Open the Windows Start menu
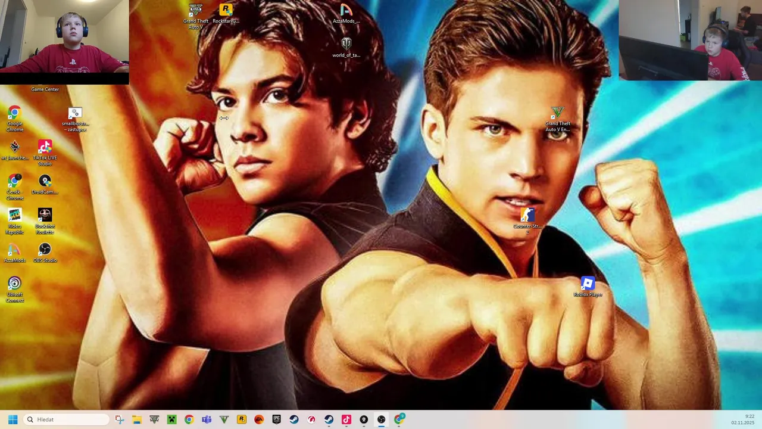Screen dimensions: 762x429 13,419
